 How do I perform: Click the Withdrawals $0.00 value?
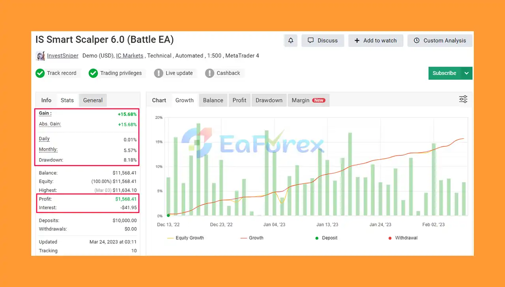pos(131,229)
